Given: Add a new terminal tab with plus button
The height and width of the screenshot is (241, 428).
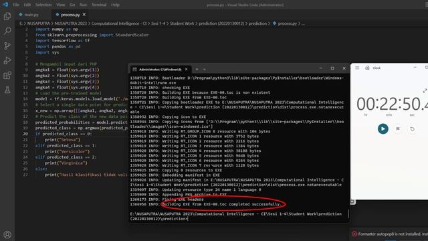Looking at the screenshot, I should tap(197, 70).
